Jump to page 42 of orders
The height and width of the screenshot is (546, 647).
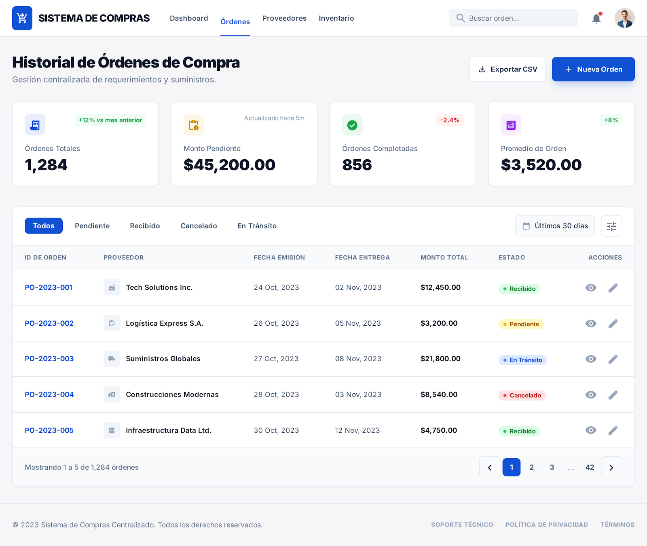pyautogui.click(x=590, y=468)
